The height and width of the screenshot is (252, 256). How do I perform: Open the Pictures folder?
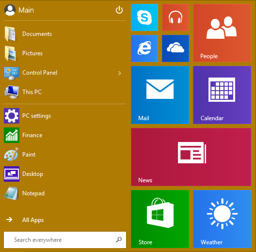(x=64, y=53)
